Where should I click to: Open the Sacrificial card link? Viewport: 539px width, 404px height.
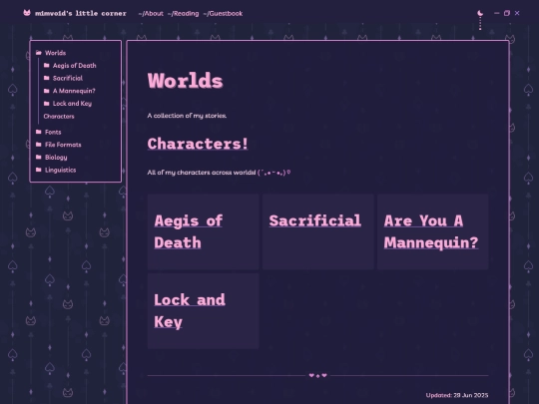click(x=314, y=220)
